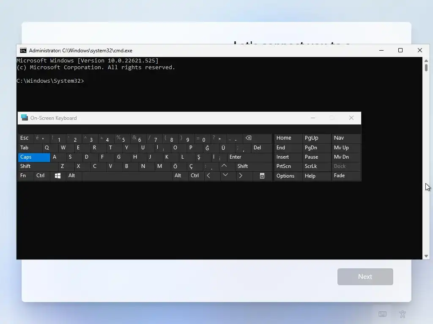Tap the Esc key
Image resolution: width=433 pixels, height=324 pixels.
click(x=26, y=138)
